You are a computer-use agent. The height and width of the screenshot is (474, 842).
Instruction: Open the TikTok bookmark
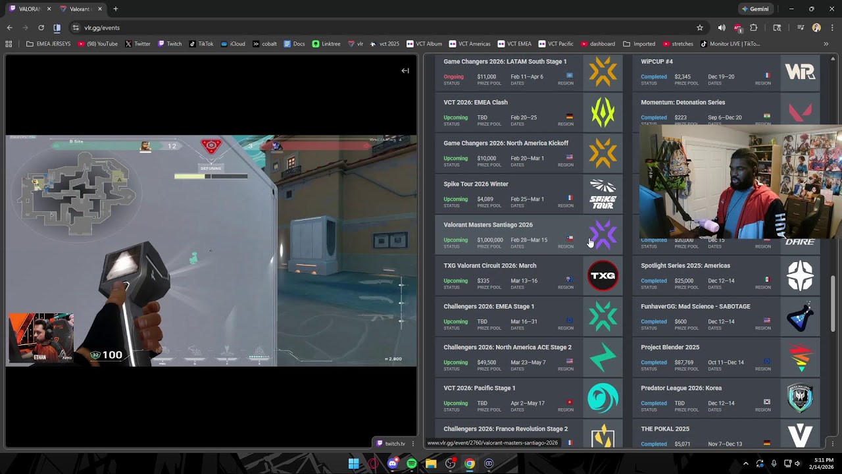point(201,44)
